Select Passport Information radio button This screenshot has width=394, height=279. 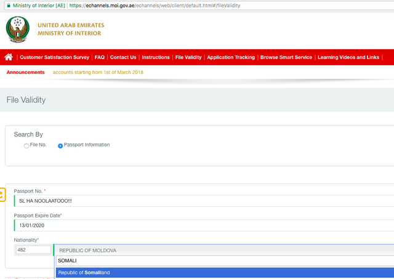[x=60, y=146]
